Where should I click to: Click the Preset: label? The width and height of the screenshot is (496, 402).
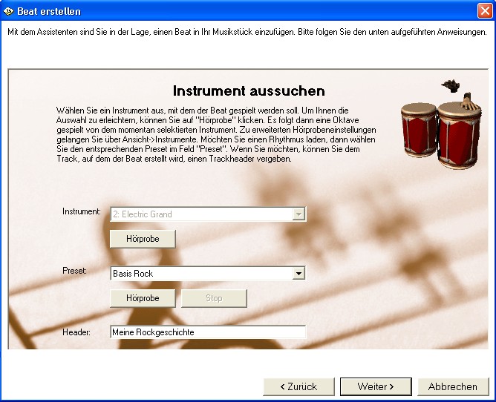[x=75, y=271]
